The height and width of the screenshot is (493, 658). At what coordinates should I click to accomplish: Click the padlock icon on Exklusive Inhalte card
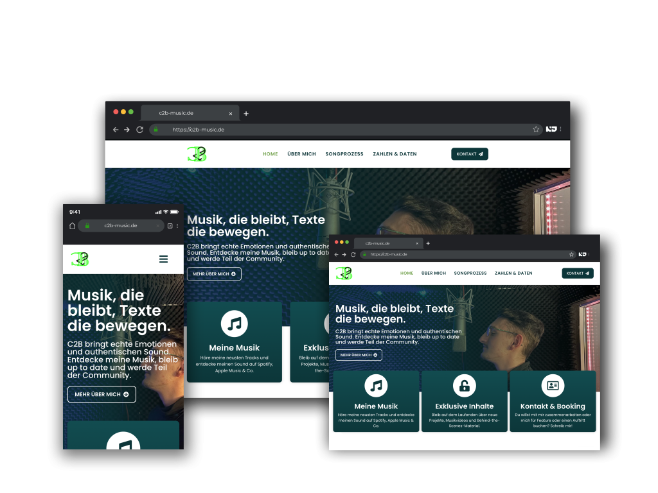(x=465, y=386)
